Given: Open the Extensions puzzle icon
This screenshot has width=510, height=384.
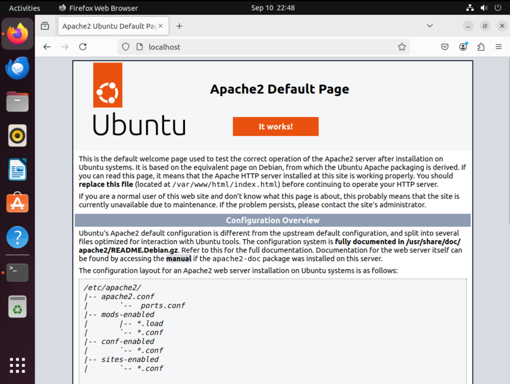Looking at the screenshot, I should tap(481, 47).
